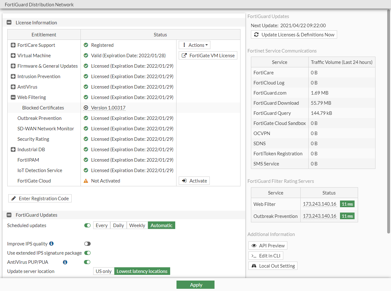
Task: Select the Weekly scheduled updates option
Action: point(137,225)
